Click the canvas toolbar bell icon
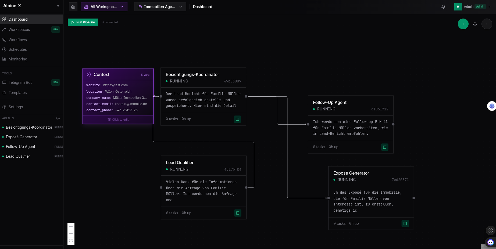 (x=475, y=24)
